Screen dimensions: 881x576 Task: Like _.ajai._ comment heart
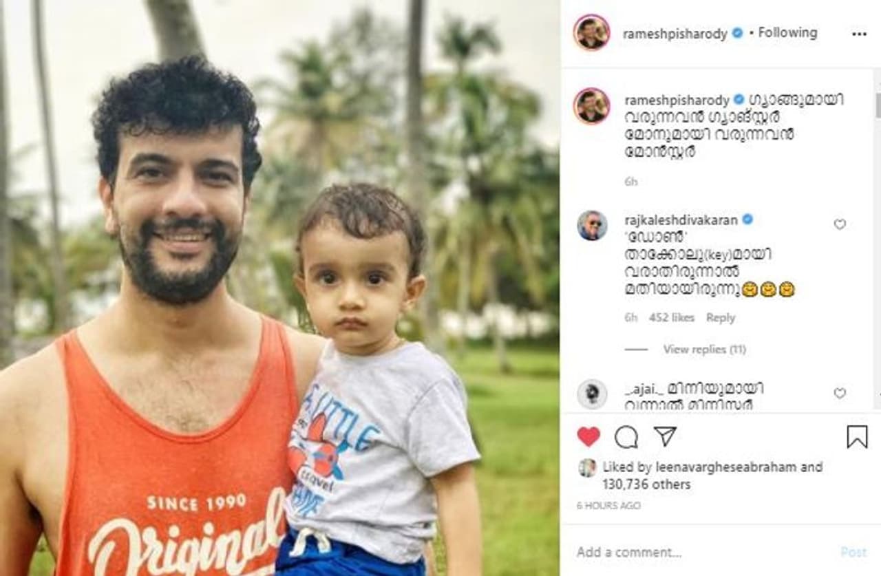pos(840,393)
